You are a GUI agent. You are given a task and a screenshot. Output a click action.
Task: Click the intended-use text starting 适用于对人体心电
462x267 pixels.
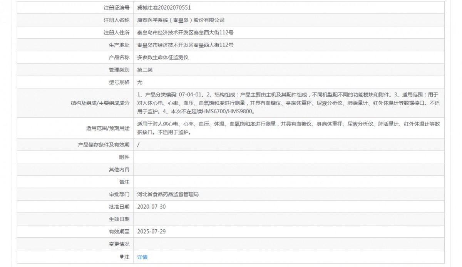288,128
